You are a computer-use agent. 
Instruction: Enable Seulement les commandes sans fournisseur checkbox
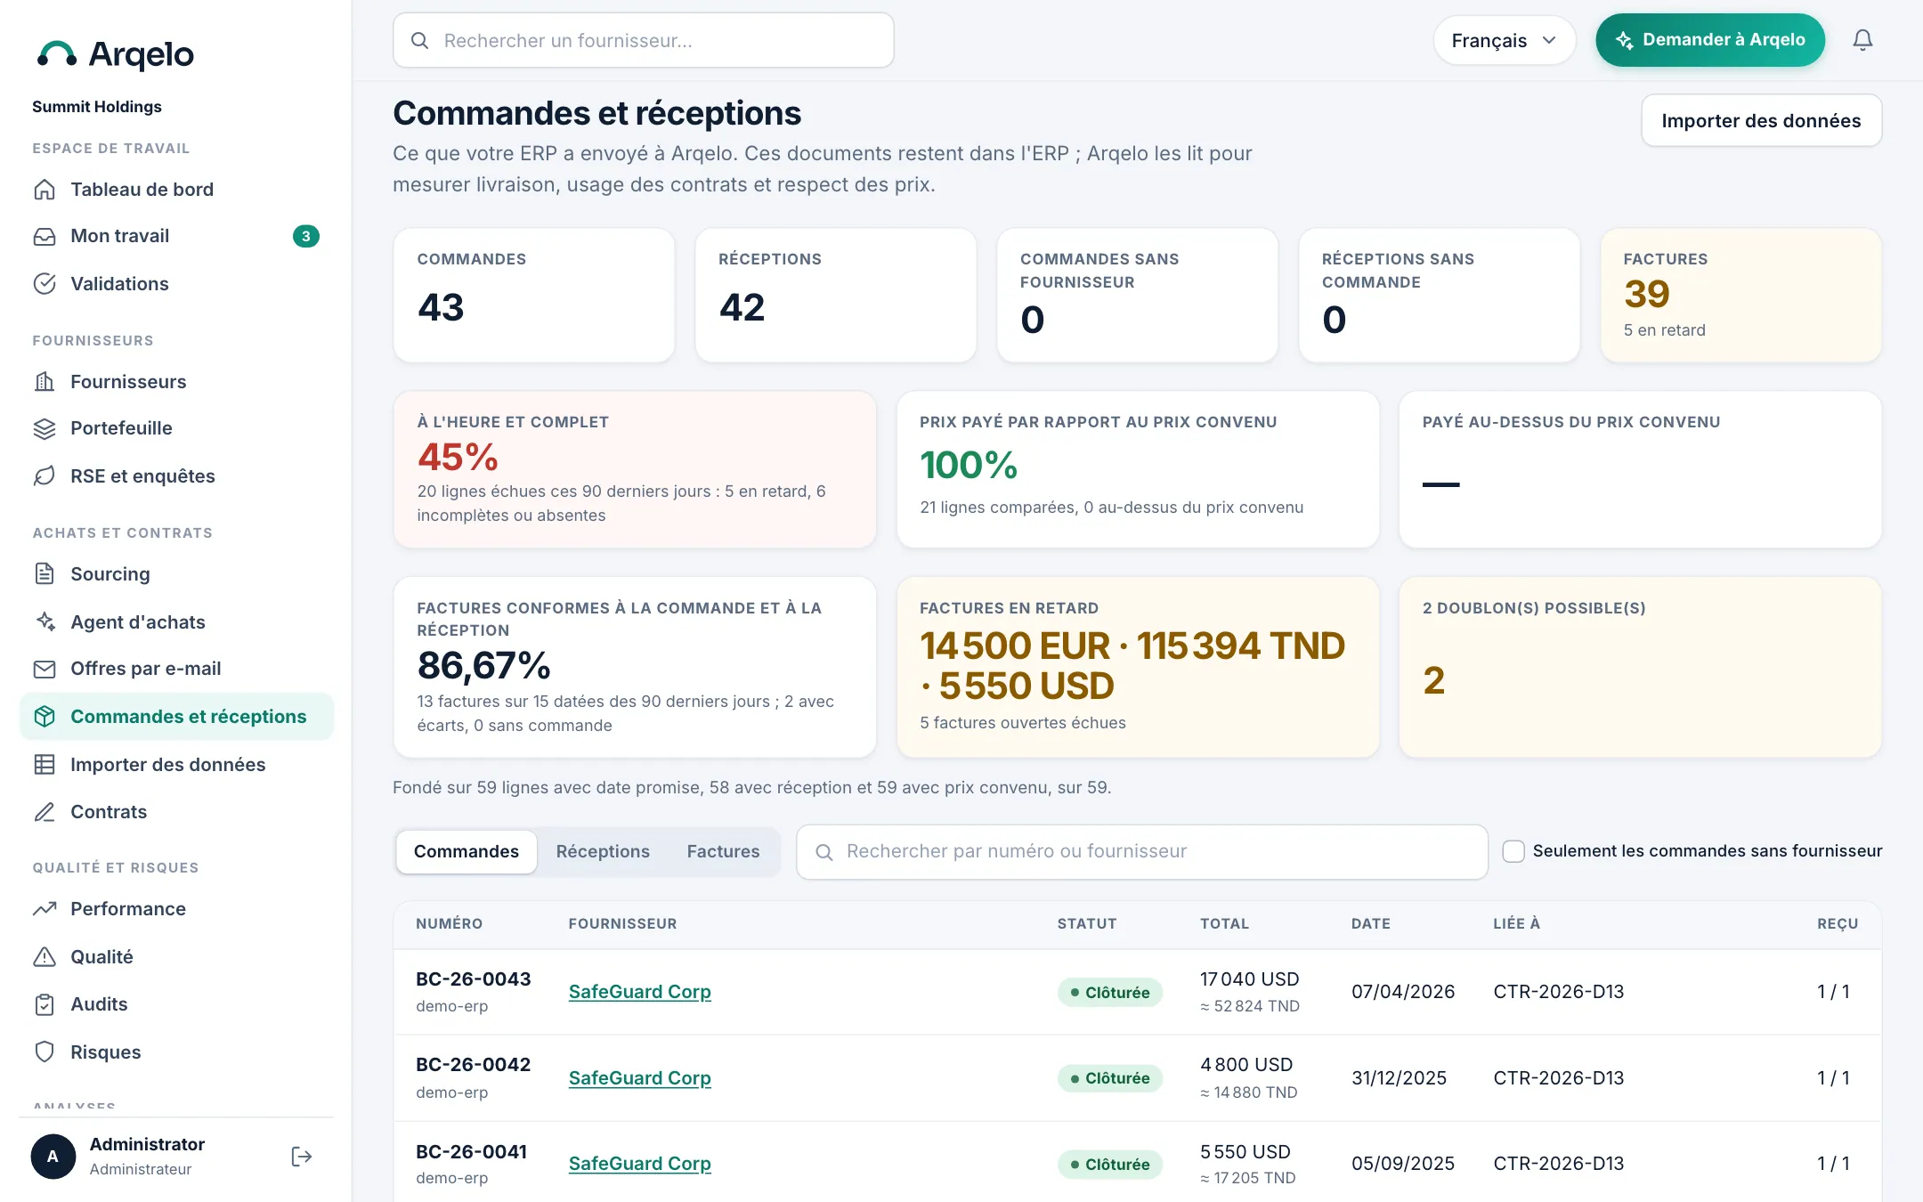[x=1513, y=851]
